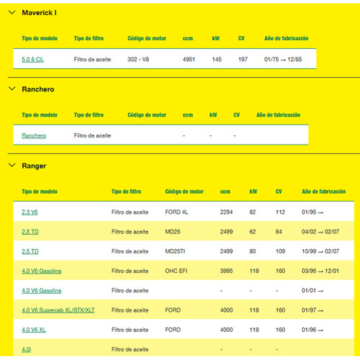
Task: Click the 4.0 V6 XL model link
Action: [34, 330]
